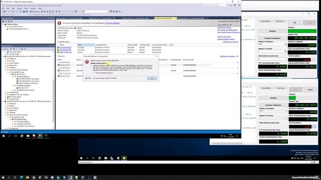Image resolution: width=321 pixels, height=180 pixels.
Task: Open the Click for details link in error banner
Action: (112, 23)
